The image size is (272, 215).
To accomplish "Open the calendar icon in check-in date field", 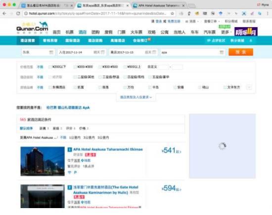I will coord(103,52).
